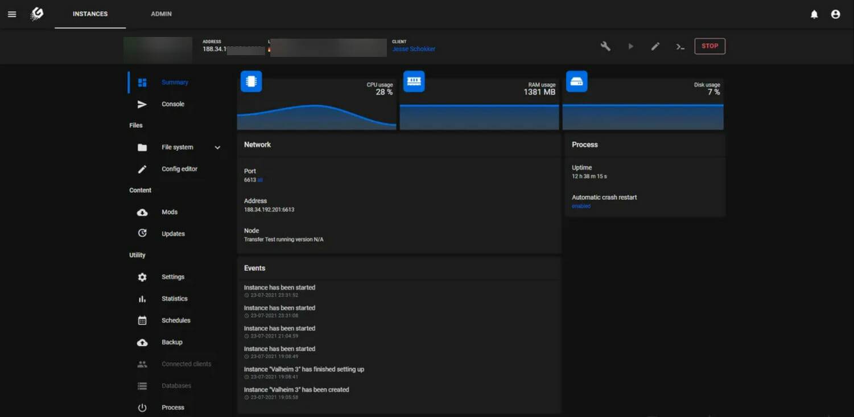Click the Disk usage drive icon

click(576, 81)
